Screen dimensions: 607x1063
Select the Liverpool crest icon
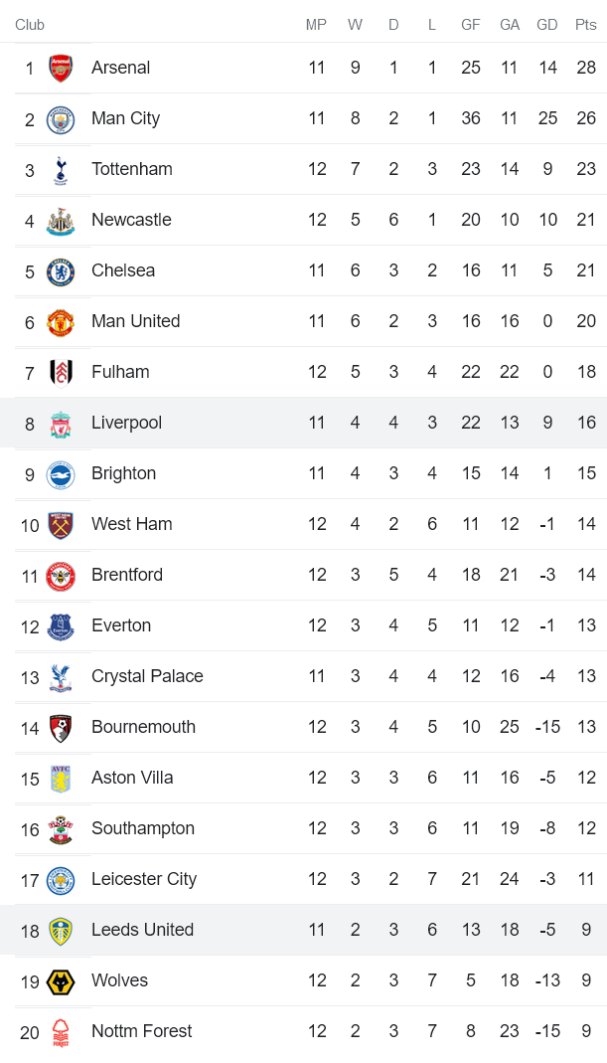[61, 423]
